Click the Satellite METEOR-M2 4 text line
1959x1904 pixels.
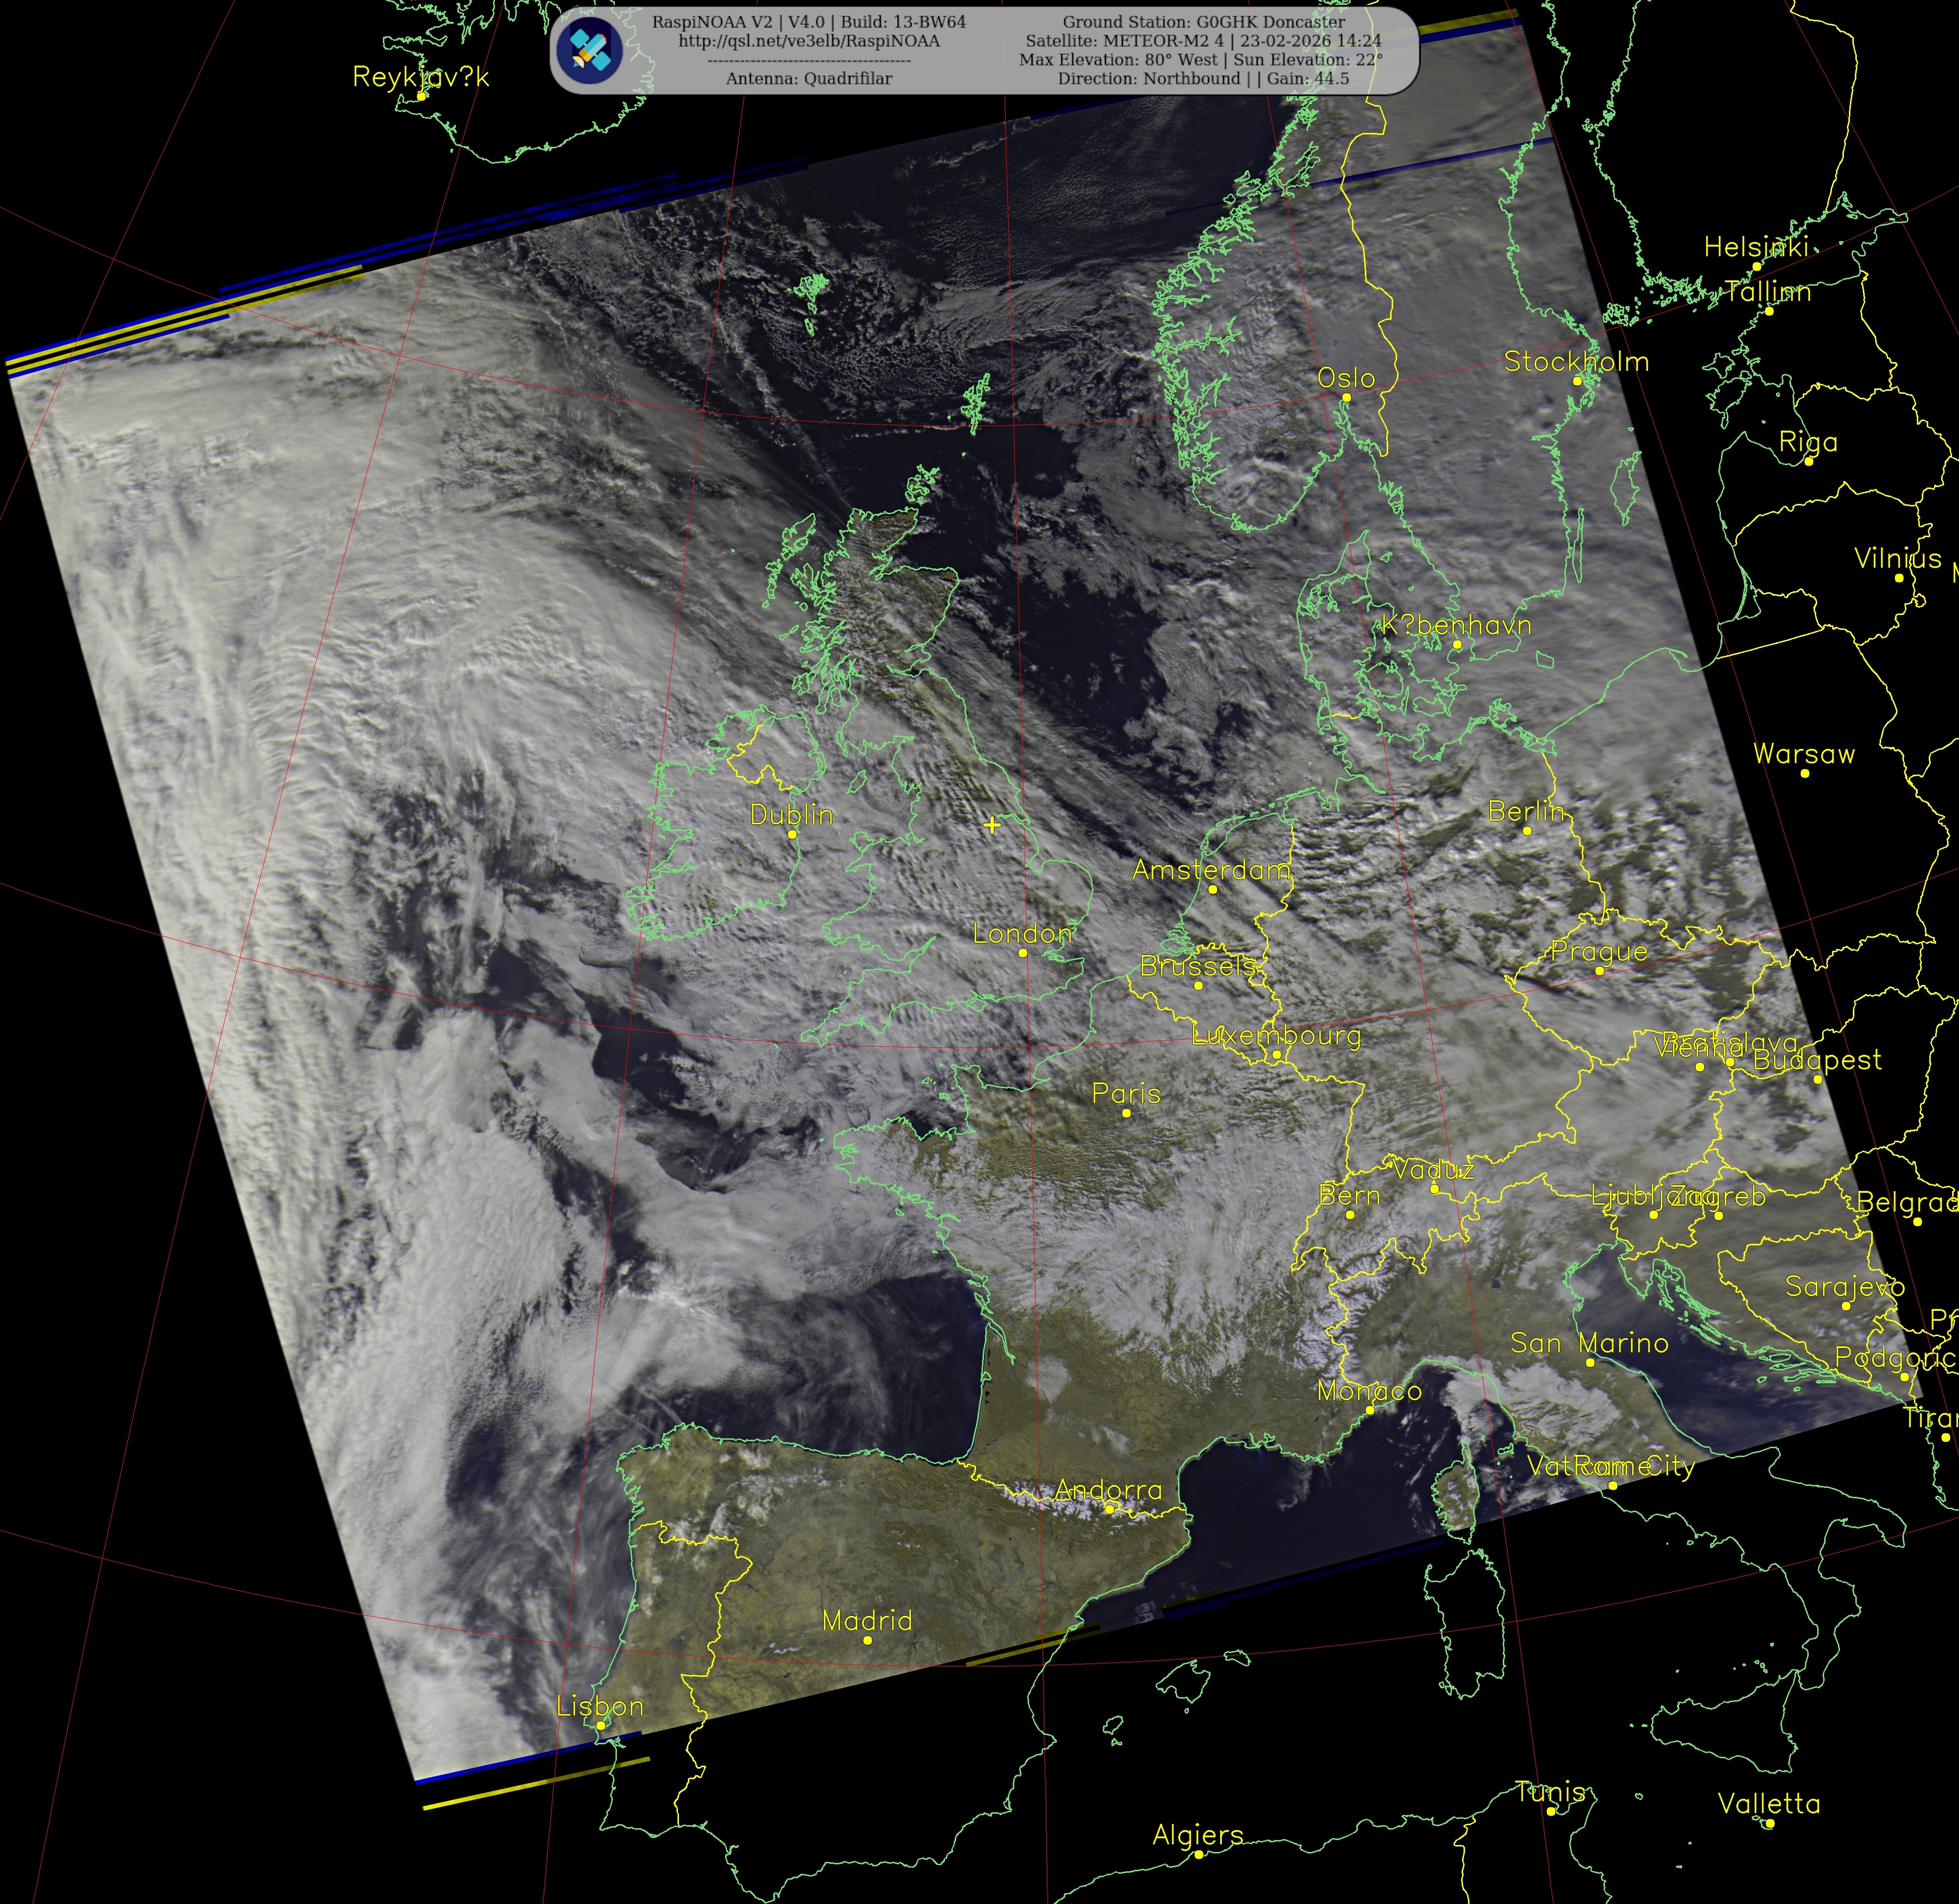(1203, 41)
